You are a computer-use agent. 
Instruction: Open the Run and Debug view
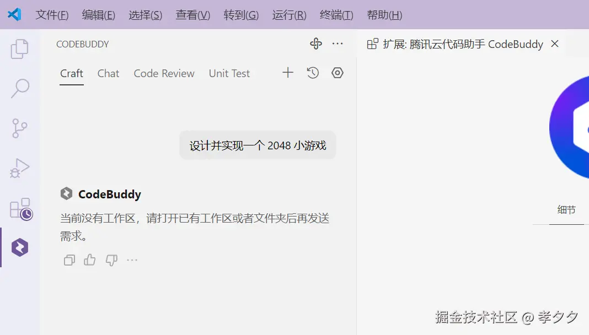pyautogui.click(x=19, y=168)
